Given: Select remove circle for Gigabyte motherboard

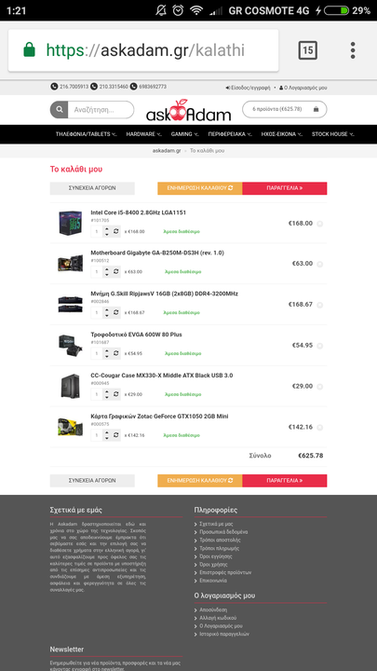Looking at the screenshot, I should (x=319, y=264).
